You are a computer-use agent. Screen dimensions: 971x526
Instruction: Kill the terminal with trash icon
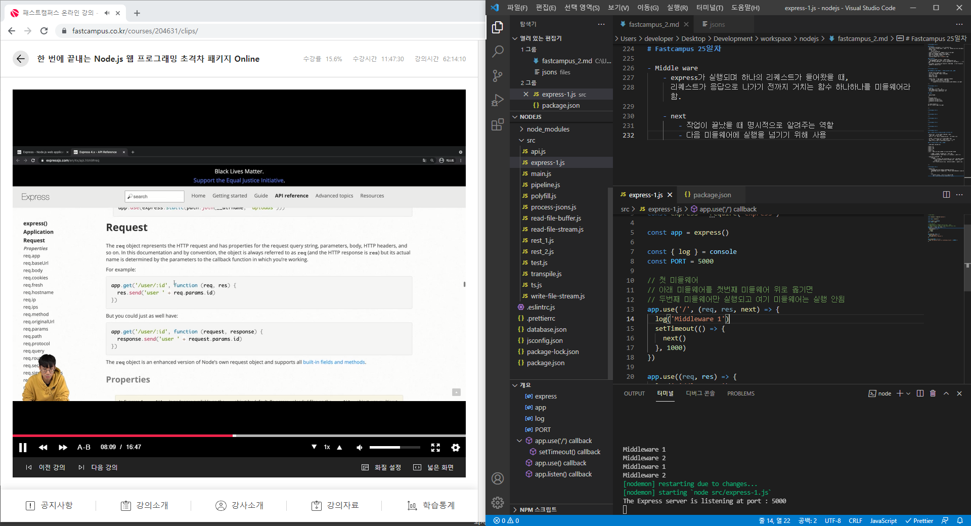(x=933, y=393)
